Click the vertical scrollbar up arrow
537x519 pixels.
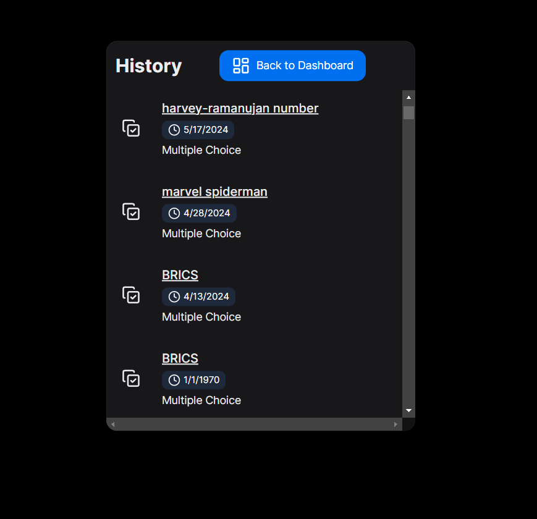408,98
